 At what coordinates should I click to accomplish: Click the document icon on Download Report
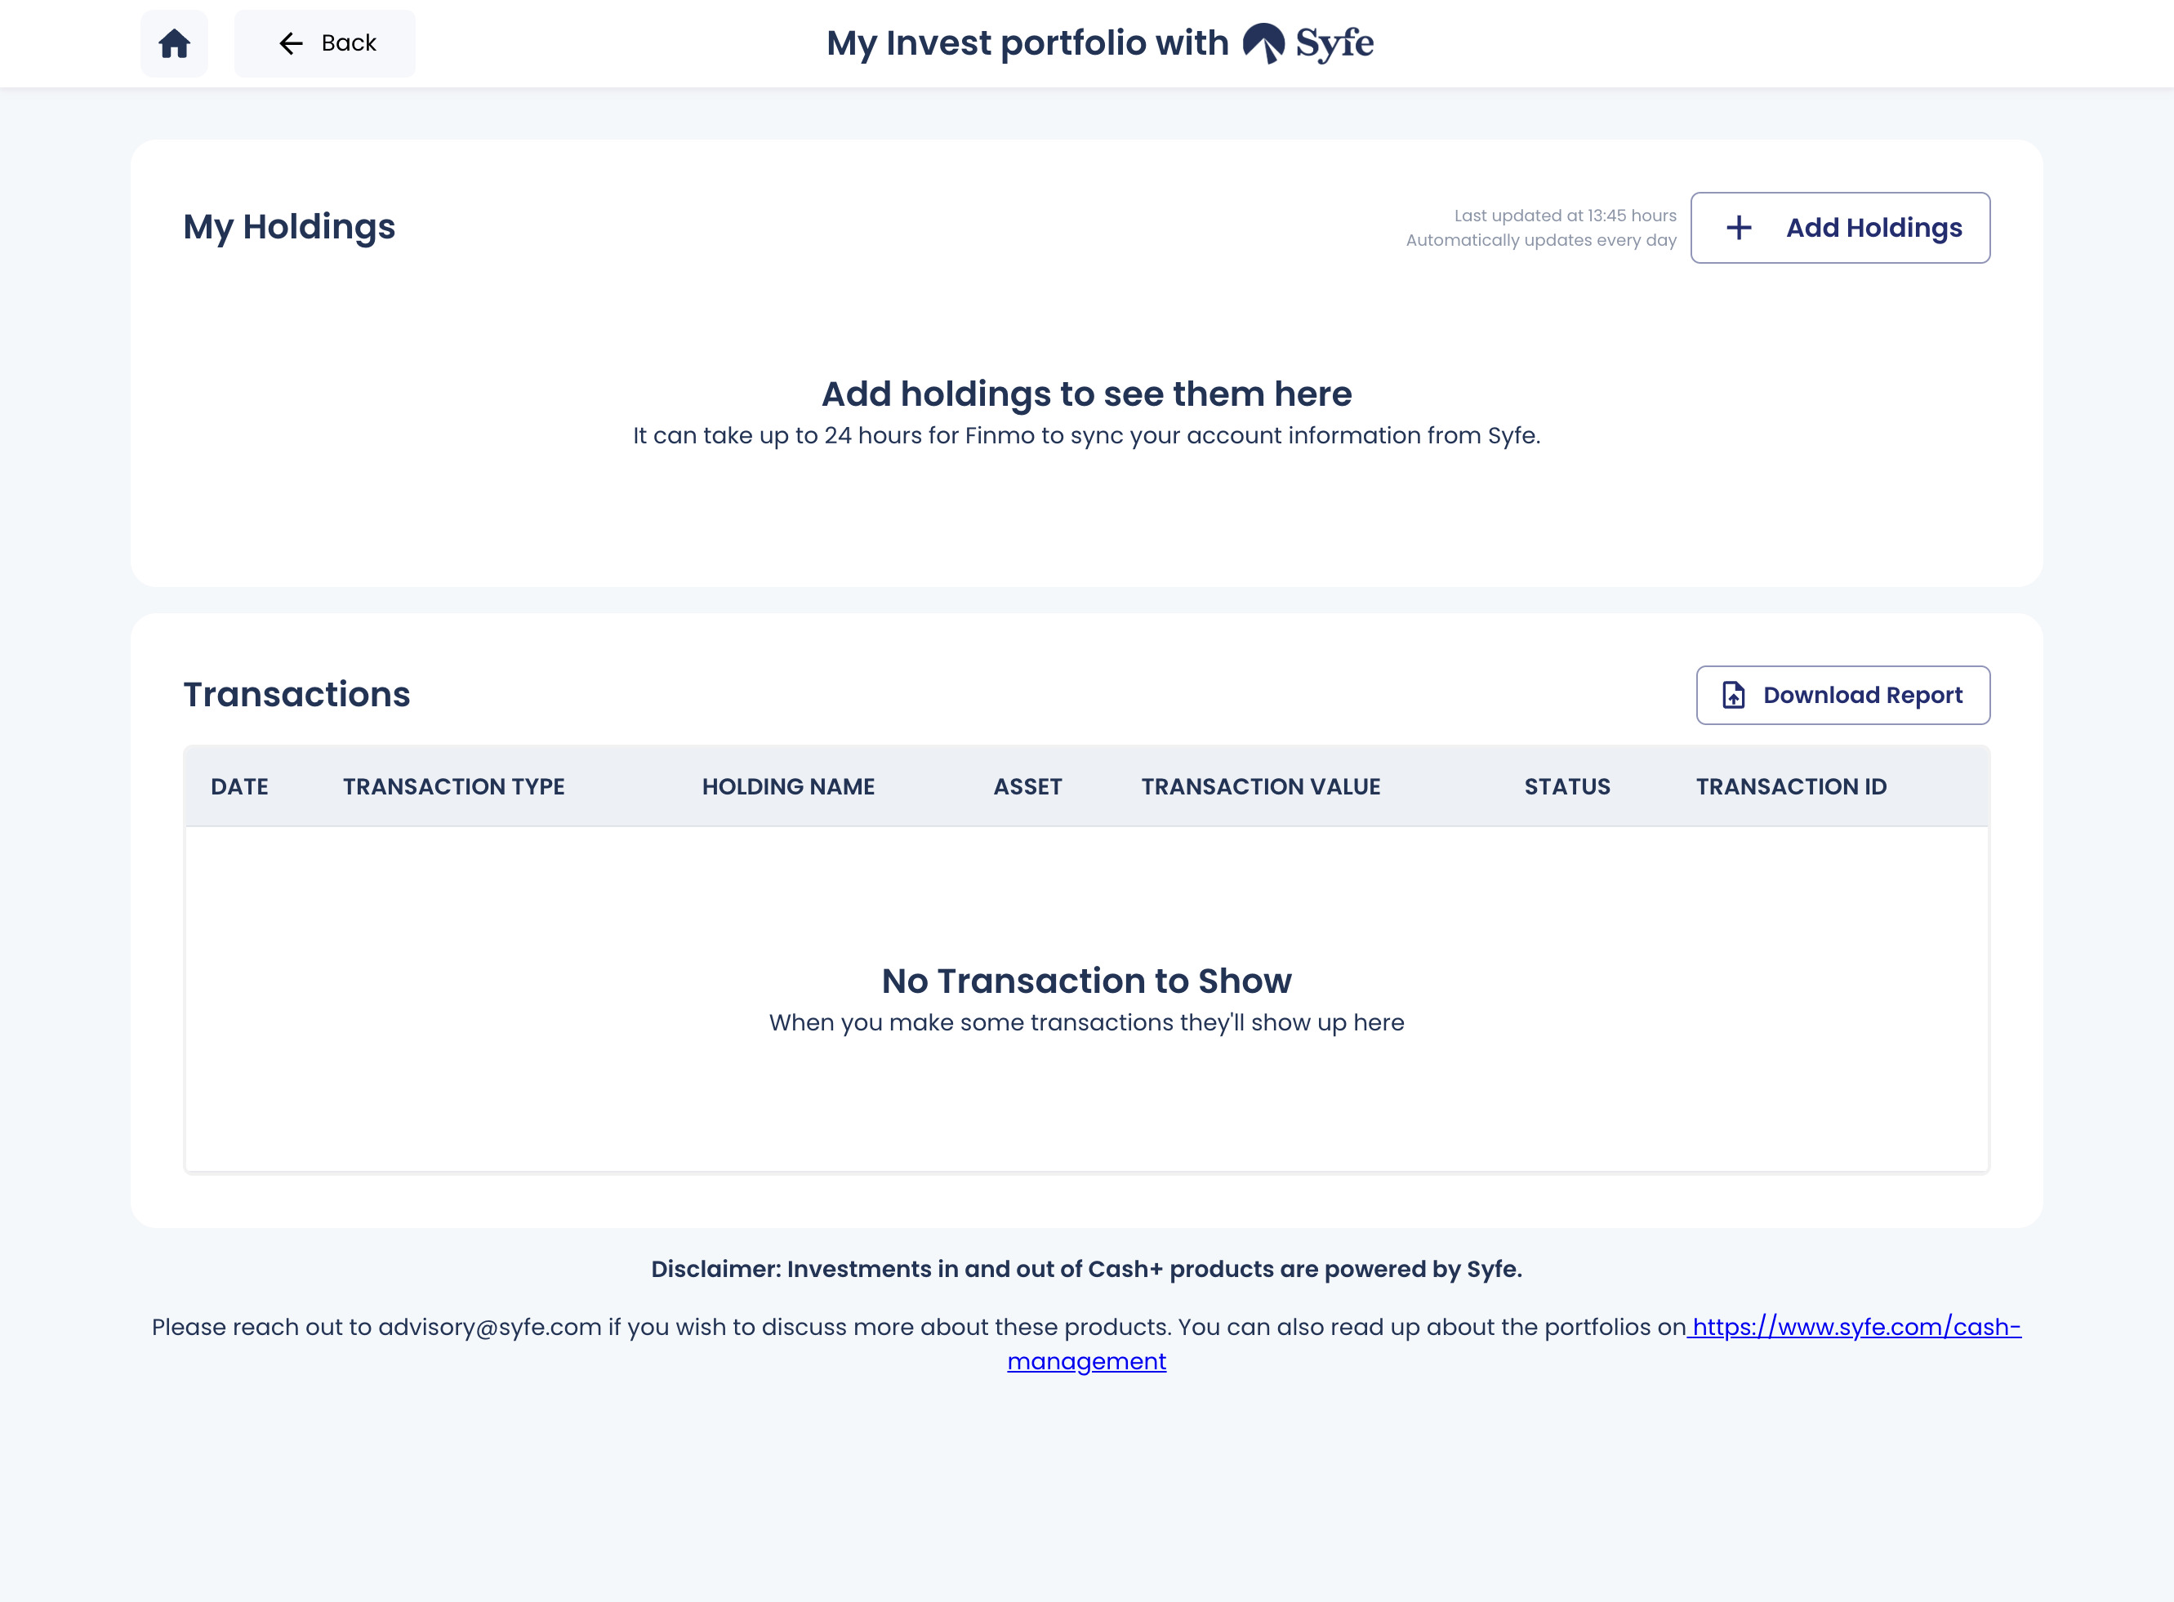pos(1733,696)
